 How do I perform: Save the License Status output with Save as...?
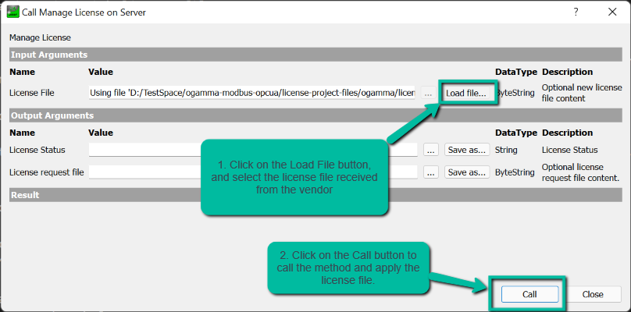pos(466,150)
